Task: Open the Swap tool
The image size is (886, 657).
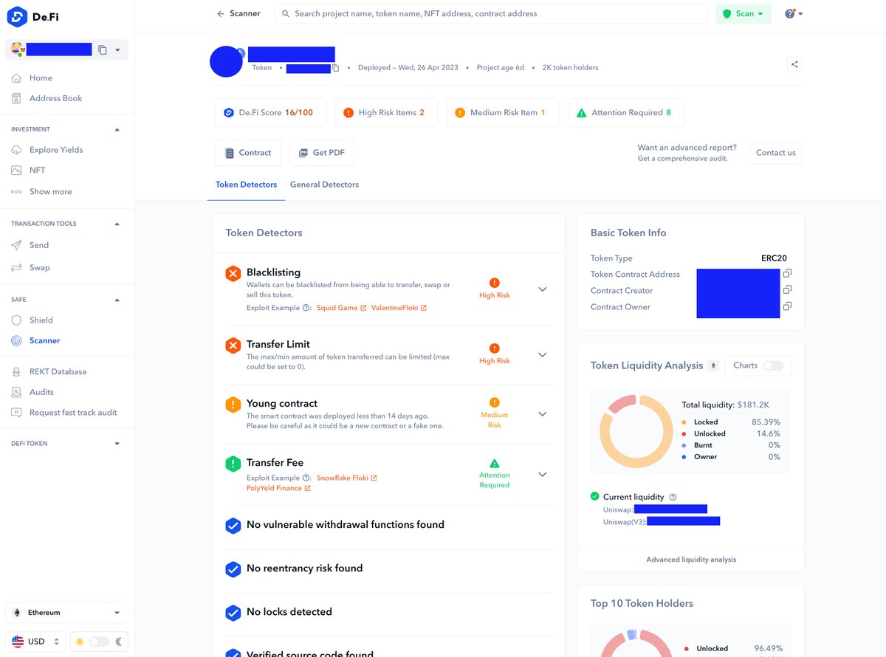Action: (40, 267)
